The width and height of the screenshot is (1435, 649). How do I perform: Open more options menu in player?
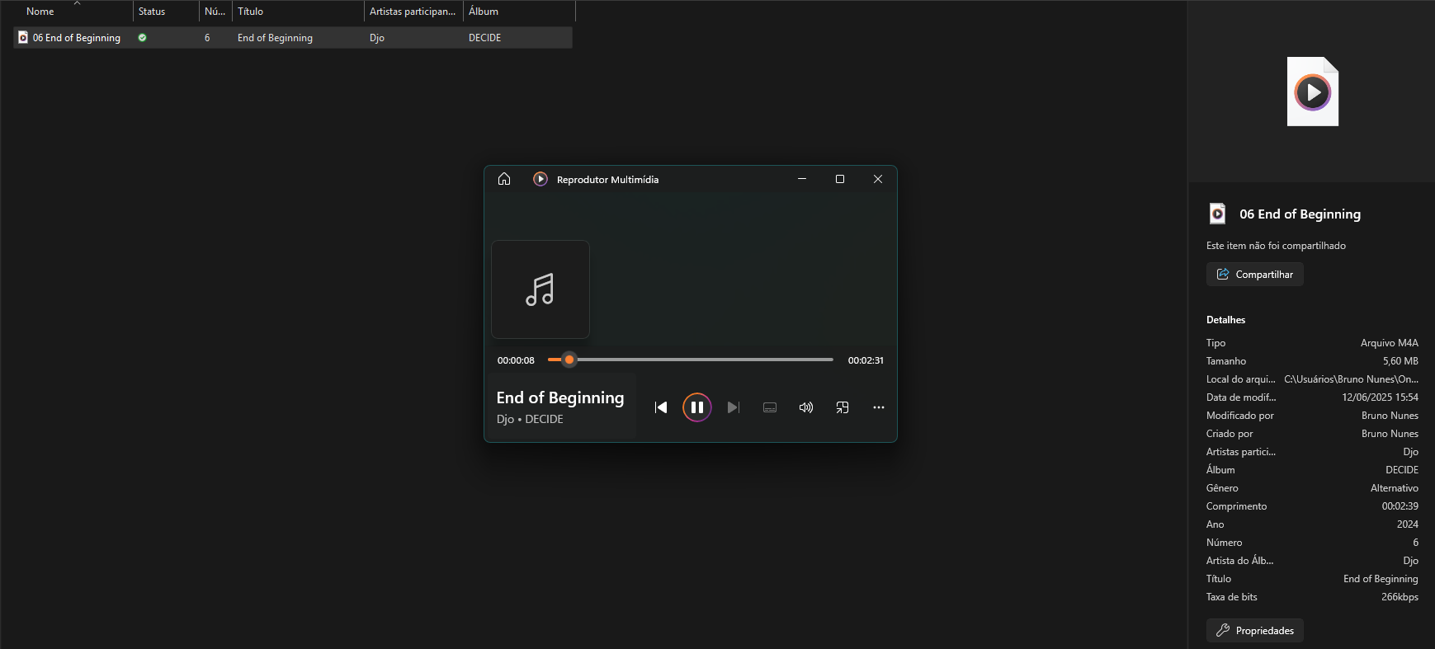(x=879, y=407)
